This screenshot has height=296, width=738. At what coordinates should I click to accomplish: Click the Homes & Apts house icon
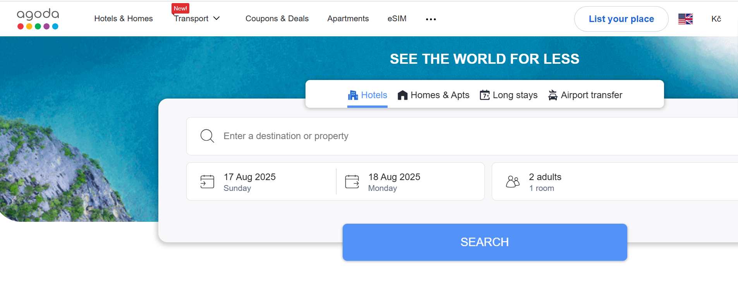pos(403,95)
